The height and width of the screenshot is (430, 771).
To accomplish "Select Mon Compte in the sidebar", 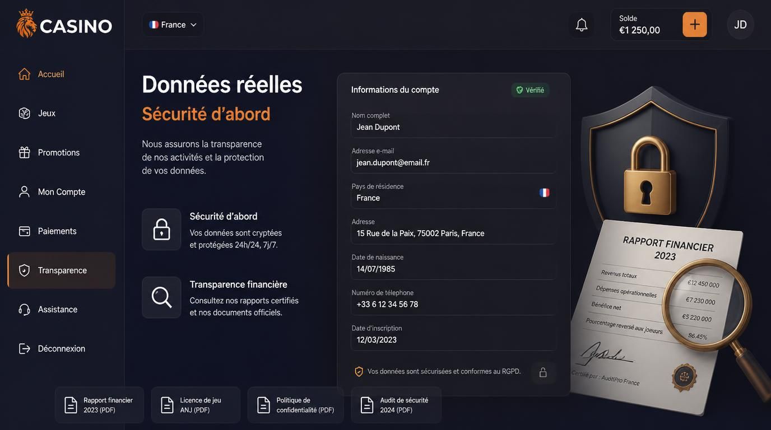I will pyautogui.click(x=62, y=191).
